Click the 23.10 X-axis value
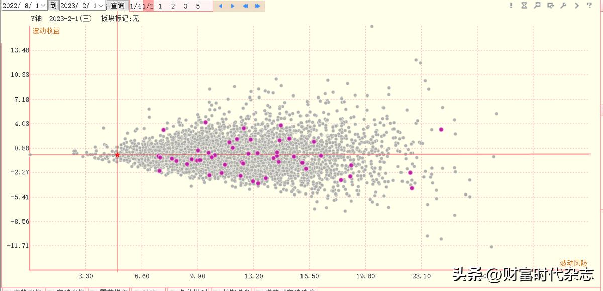The height and width of the screenshot is (291, 603). pos(421,276)
